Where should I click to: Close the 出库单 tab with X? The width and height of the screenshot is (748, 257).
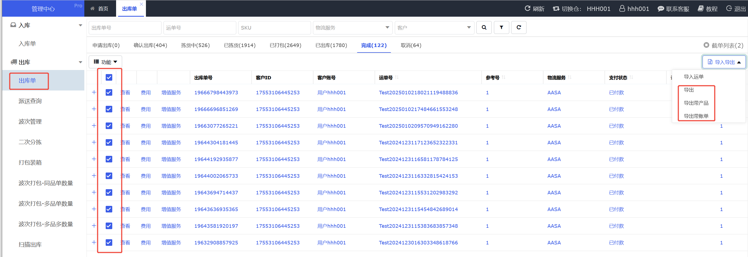(x=141, y=4)
